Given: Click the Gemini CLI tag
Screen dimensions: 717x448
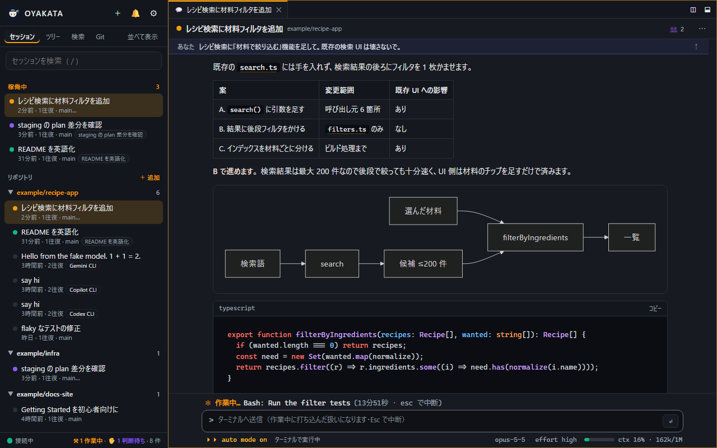Looking at the screenshot, I should (83, 266).
